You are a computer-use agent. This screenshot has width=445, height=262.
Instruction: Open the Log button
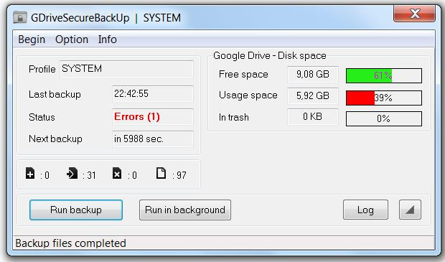pos(365,210)
